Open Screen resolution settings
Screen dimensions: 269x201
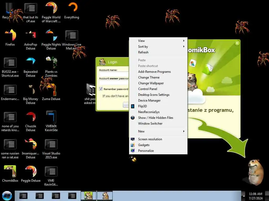pos(158,139)
